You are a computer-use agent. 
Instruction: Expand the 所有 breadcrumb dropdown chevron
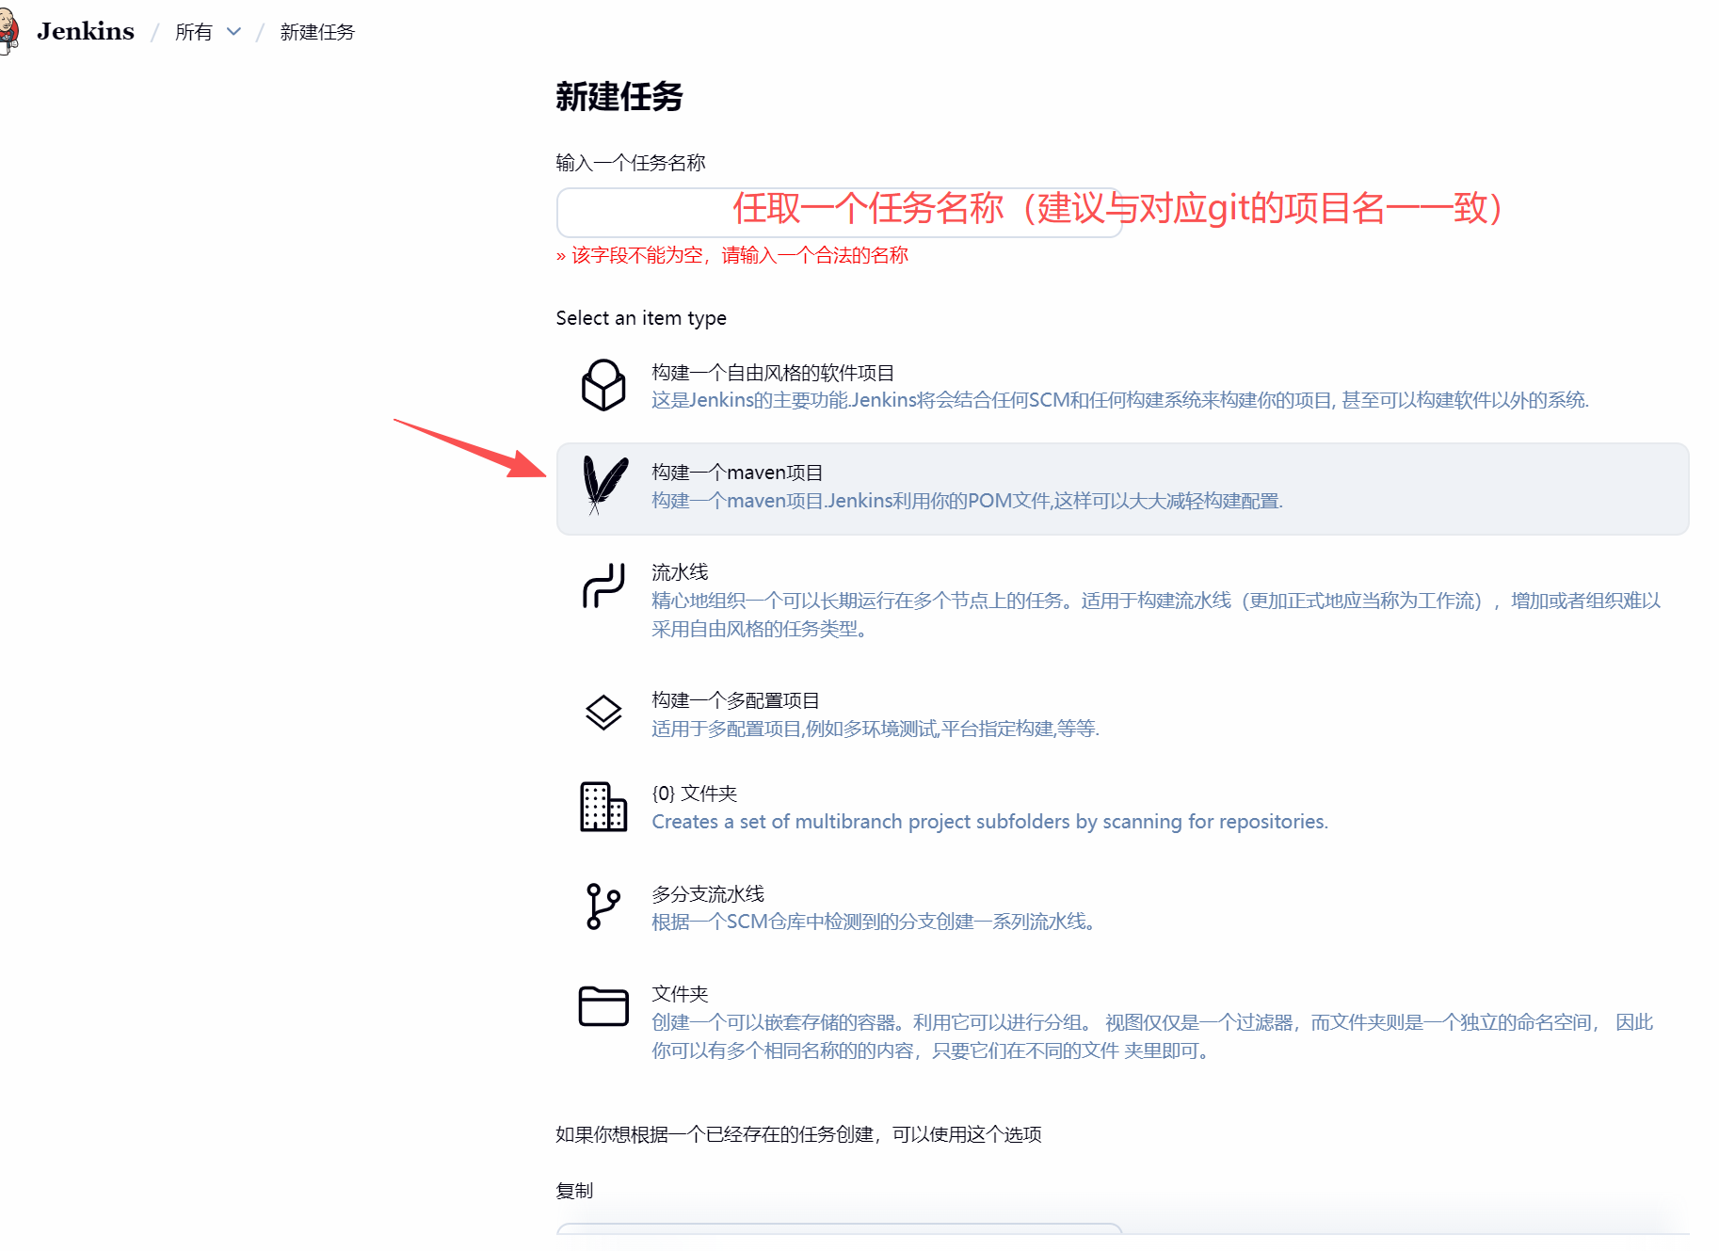point(234,32)
